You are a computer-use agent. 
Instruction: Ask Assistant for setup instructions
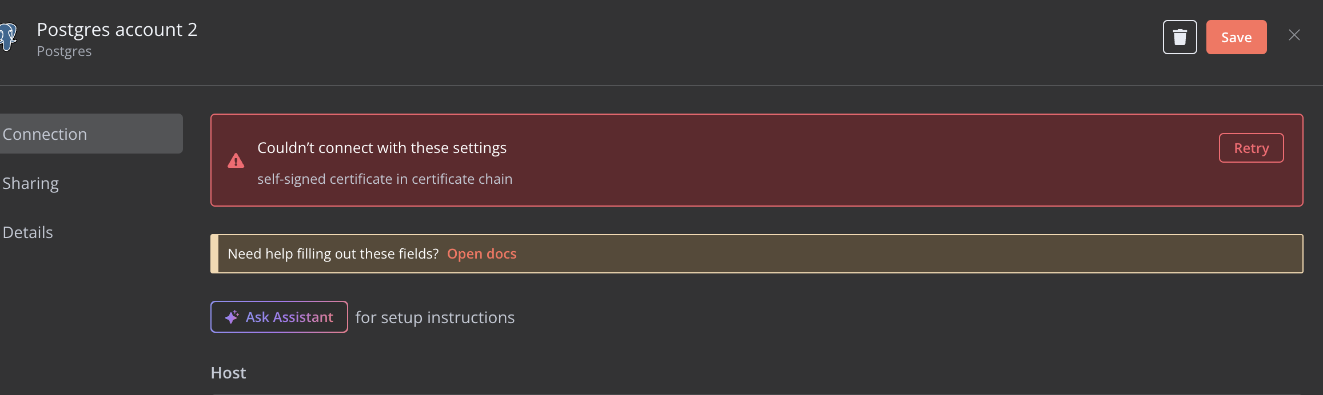coord(279,317)
